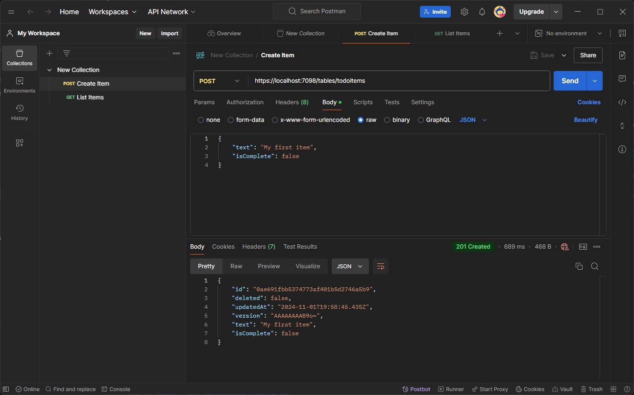Open the response Cookies tab
The height and width of the screenshot is (395, 634).
[223, 247]
